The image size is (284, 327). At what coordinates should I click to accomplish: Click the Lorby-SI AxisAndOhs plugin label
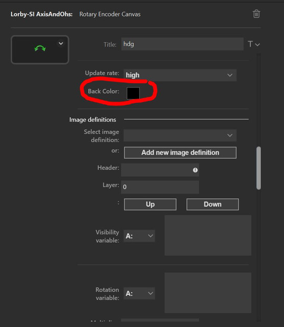pyautogui.click(x=42, y=14)
